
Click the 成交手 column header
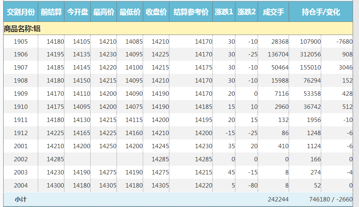click(x=274, y=12)
